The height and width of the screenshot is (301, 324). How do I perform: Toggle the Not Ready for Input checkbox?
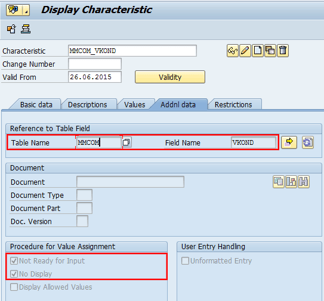point(14,260)
